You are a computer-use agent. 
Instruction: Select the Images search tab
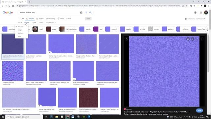tap(30, 19)
